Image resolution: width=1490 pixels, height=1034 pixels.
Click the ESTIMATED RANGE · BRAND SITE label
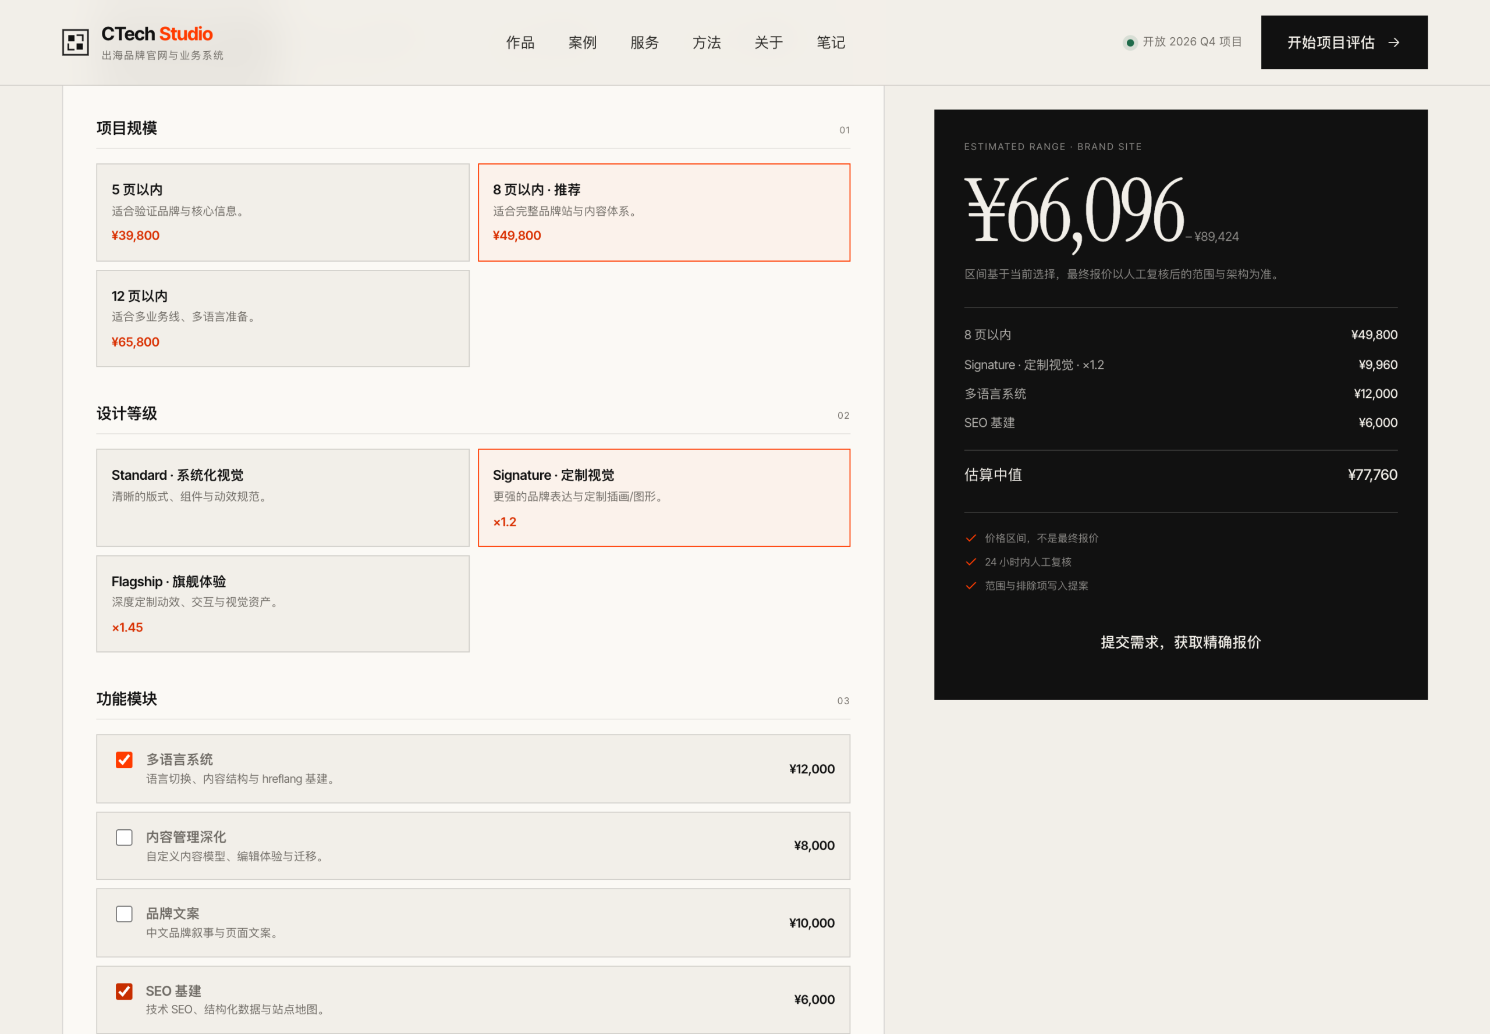coord(1053,147)
